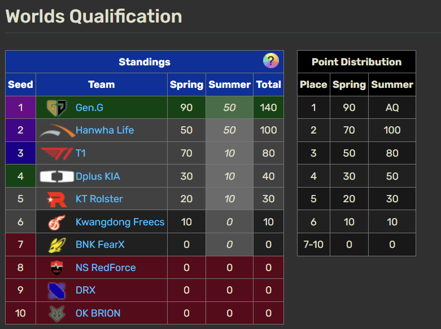Open the Kwangdong Freecs team link

pos(120,222)
